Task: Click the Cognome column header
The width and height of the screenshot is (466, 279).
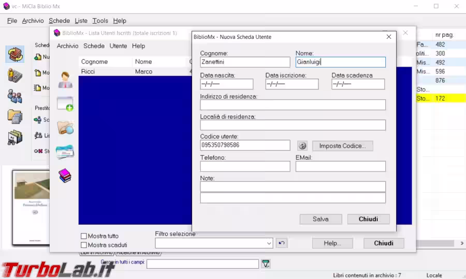Action: coord(106,61)
